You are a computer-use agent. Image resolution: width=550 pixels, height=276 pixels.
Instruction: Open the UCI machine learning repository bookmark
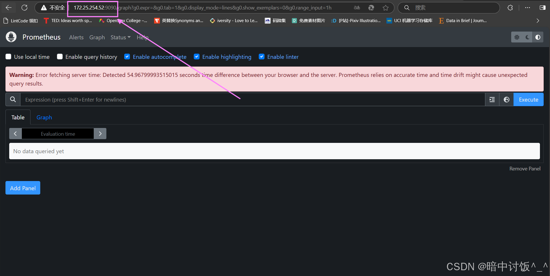click(409, 21)
